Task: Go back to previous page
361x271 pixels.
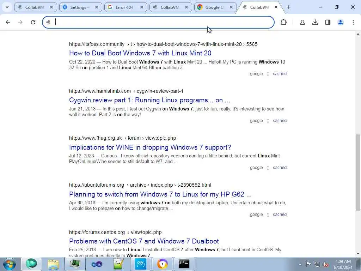Action: point(8,22)
